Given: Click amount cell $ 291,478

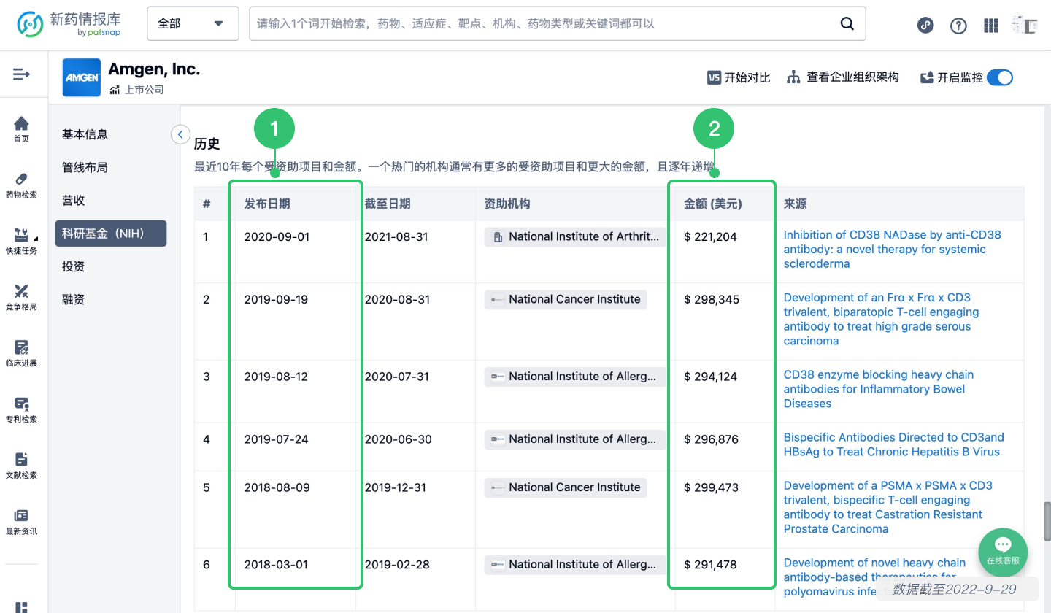Looking at the screenshot, I should point(711,565).
